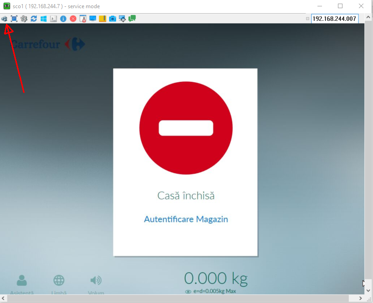The image size is (373, 303).
Task: Open the chat using green speech bubbles icon
Action: point(132,19)
